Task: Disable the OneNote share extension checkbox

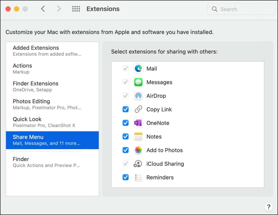Action: click(x=125, y=123)
